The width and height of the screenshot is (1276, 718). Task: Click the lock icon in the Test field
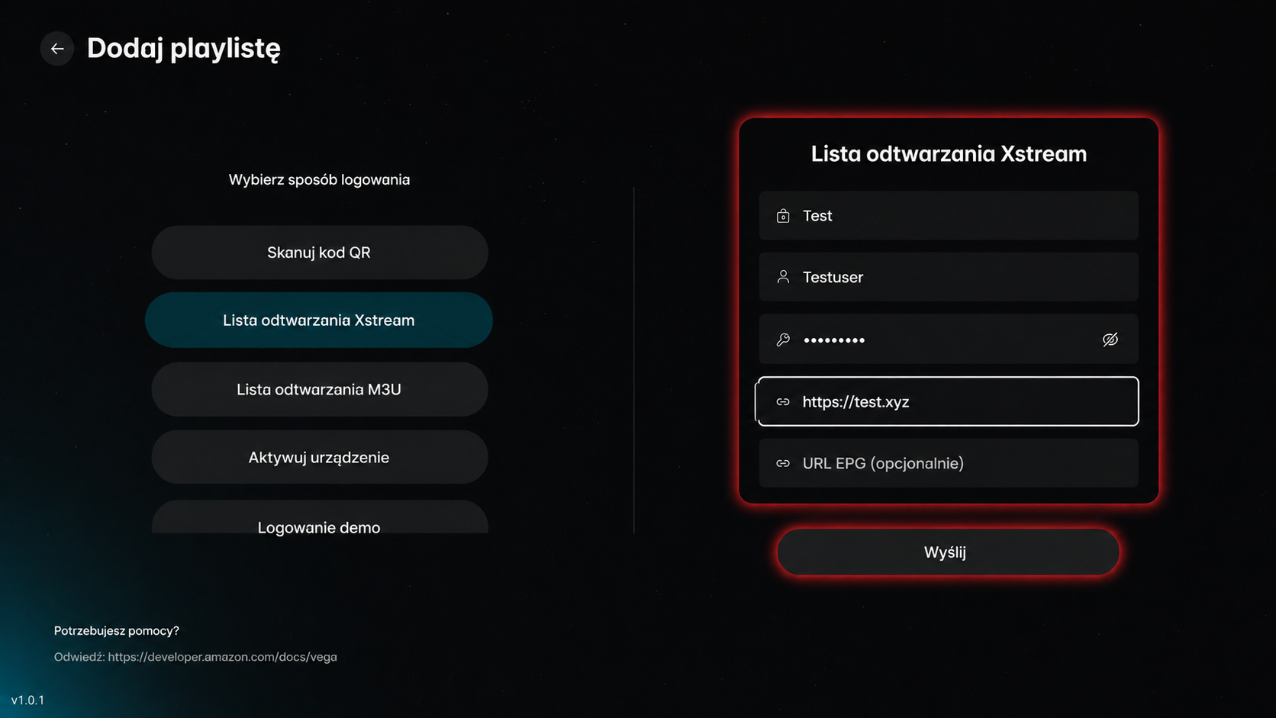pos(783,216)
